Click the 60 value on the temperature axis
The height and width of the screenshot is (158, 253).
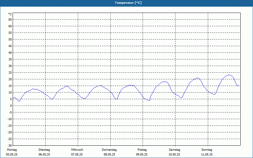click(10, 26)
